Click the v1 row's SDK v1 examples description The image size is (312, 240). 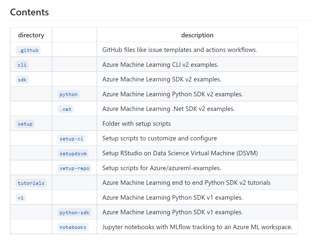click(x=173, y=198)
